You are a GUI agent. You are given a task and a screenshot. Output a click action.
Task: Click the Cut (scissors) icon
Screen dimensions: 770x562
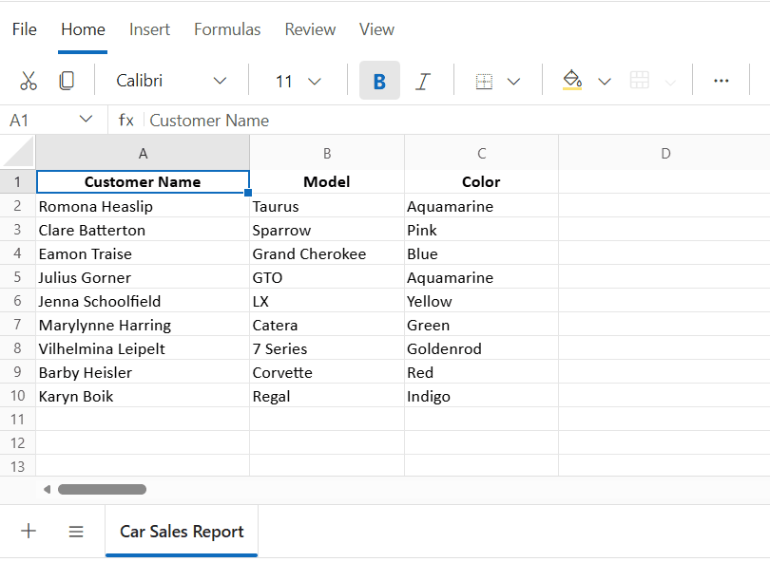29,81
